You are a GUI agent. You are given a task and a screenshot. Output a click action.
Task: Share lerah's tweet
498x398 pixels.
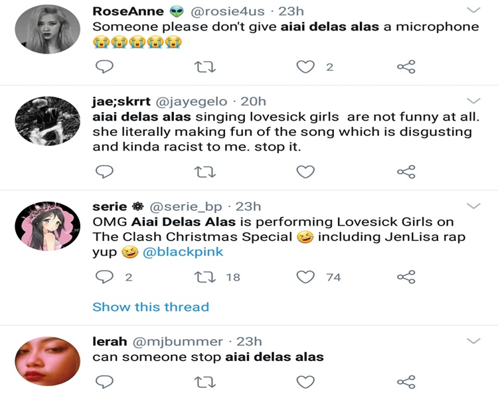(x=406, y=381)
